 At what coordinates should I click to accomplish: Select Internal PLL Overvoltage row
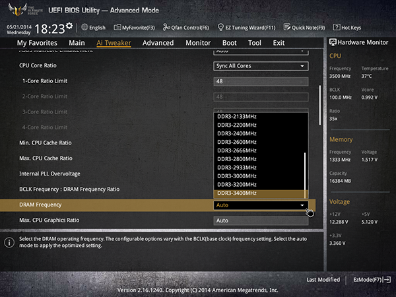49,174
